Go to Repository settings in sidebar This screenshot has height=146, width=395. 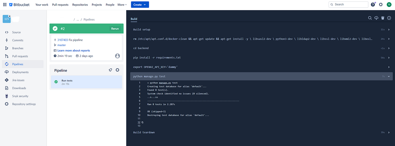(24, 104)
